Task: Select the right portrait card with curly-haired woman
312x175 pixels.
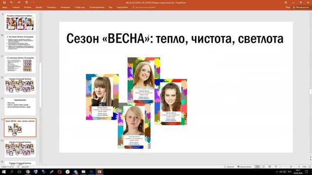Action: (x=171, y=102)
